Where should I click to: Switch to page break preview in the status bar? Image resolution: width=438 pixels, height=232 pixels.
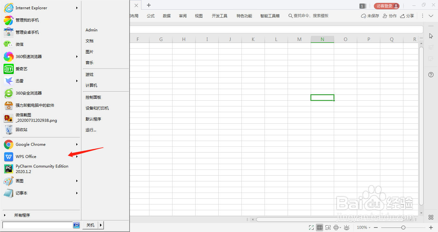pos(328,228)
